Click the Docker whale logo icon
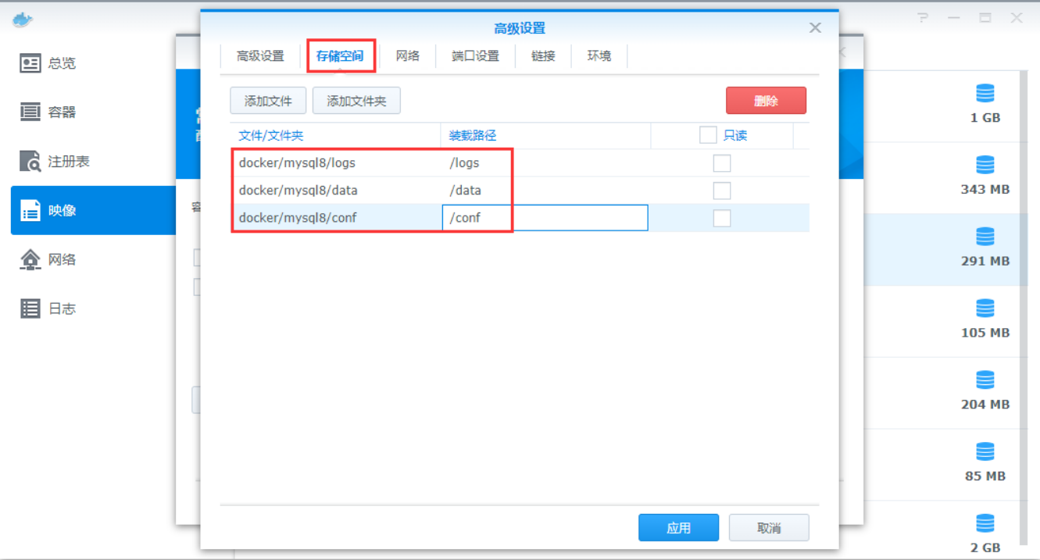 [x=23, y=20]
